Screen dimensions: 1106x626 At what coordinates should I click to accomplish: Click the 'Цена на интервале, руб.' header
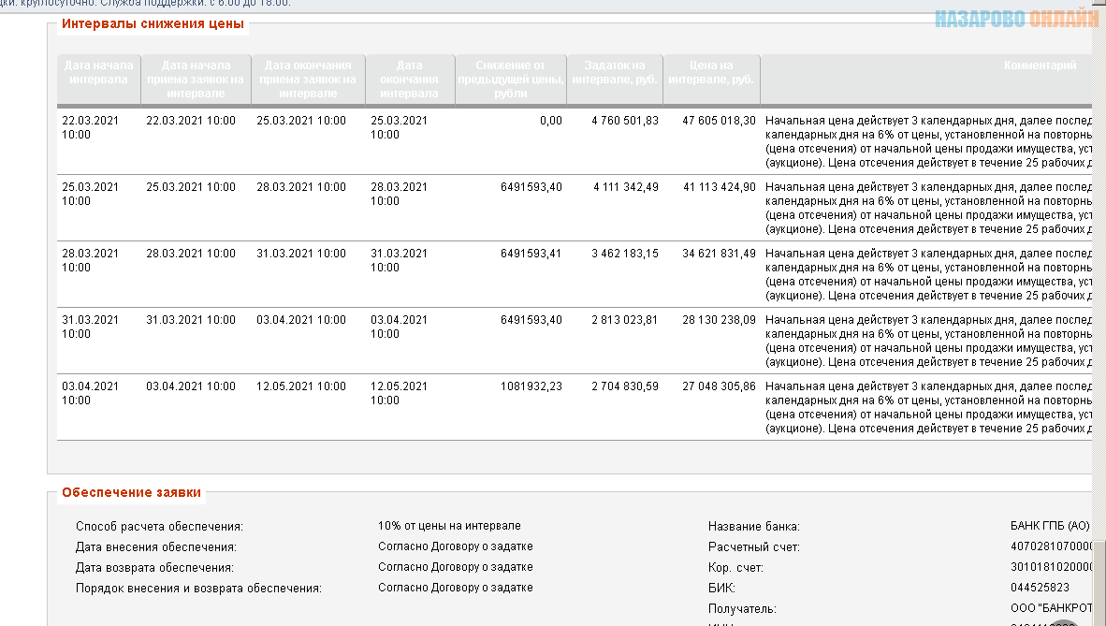click(710, 73)
